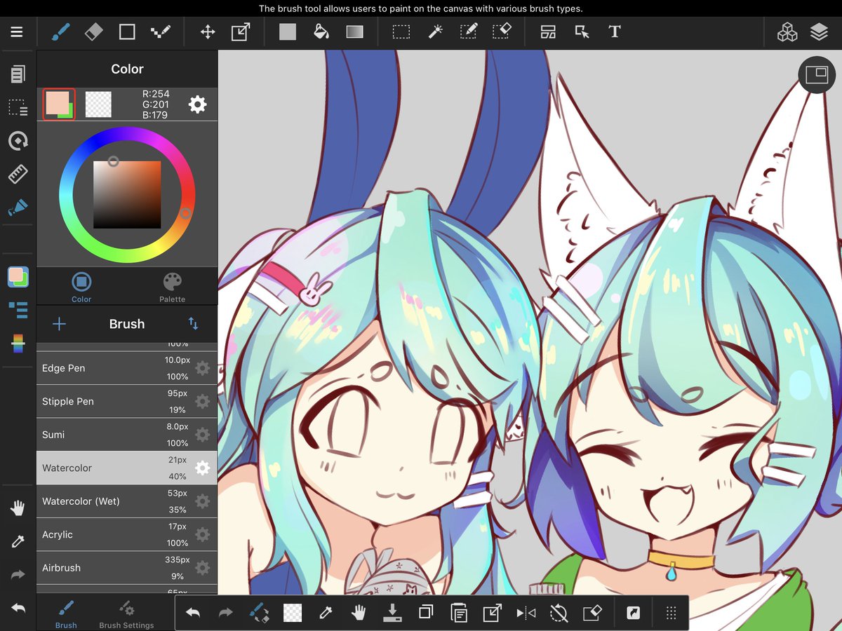
Task: Flip canvas horizontally in shortcut bar
Action: click(526, 613)
